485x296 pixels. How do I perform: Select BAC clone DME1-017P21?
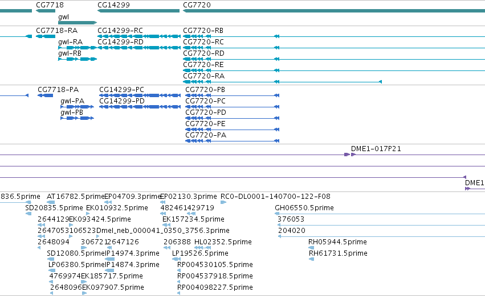[376, 149]
